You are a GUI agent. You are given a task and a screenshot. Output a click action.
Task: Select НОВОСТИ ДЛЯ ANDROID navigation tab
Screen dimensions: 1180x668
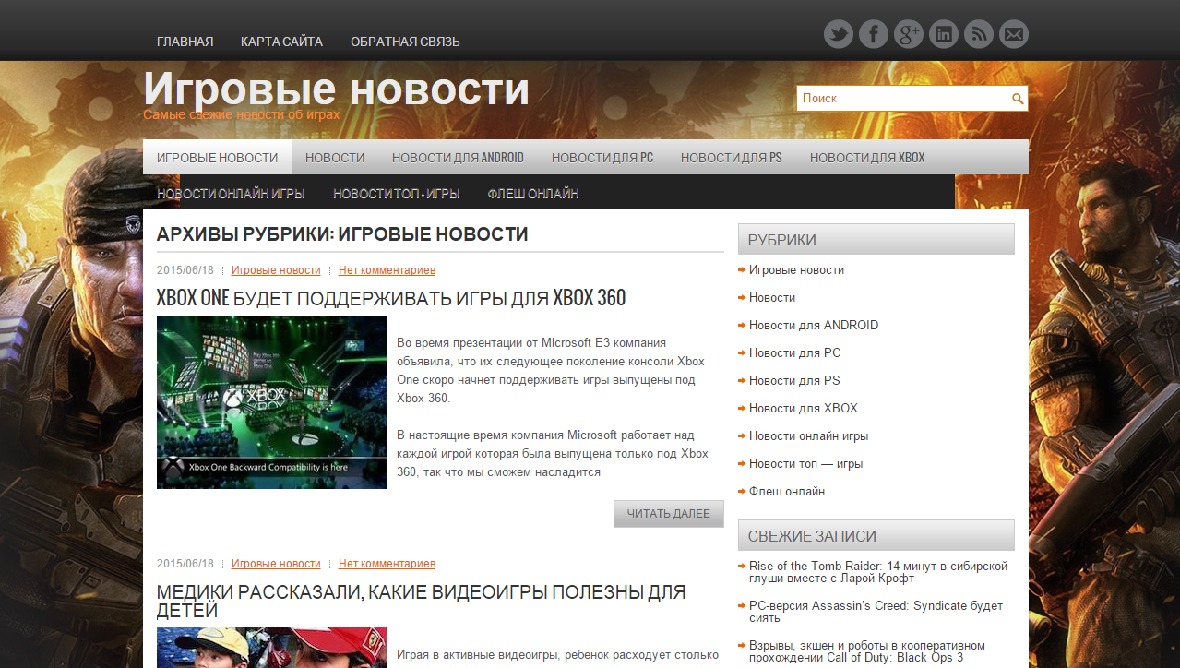click(458, 157)
